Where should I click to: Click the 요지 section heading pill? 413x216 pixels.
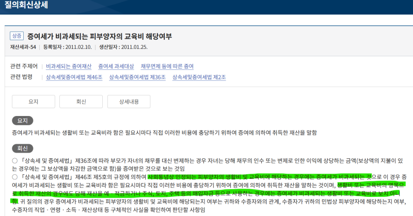[x=22, y=121]
